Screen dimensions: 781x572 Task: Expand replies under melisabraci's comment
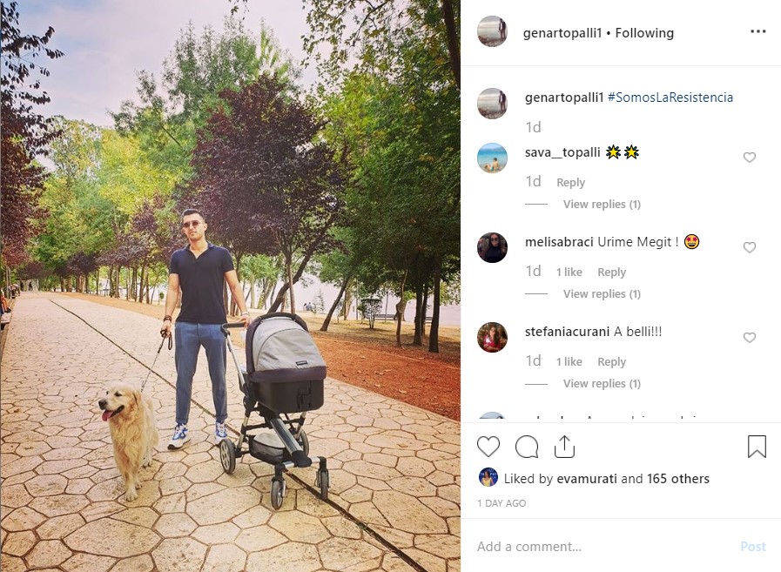(x=602, y=294)
